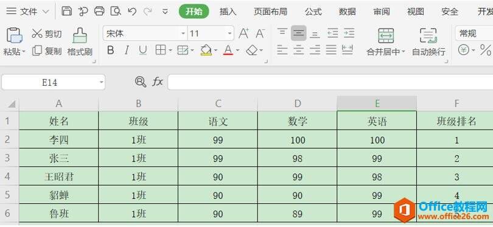Image resolution: width=493 pixels, height=227 pixels.
Task: Open the font name box showing 宋体
Action: click(x=145, y=33)
